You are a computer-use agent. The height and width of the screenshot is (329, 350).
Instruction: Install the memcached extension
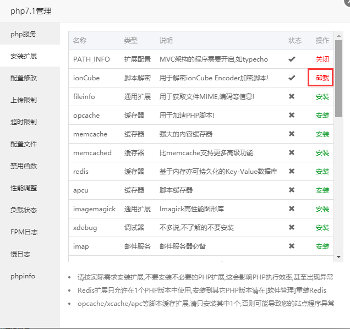tap(322, 153)
